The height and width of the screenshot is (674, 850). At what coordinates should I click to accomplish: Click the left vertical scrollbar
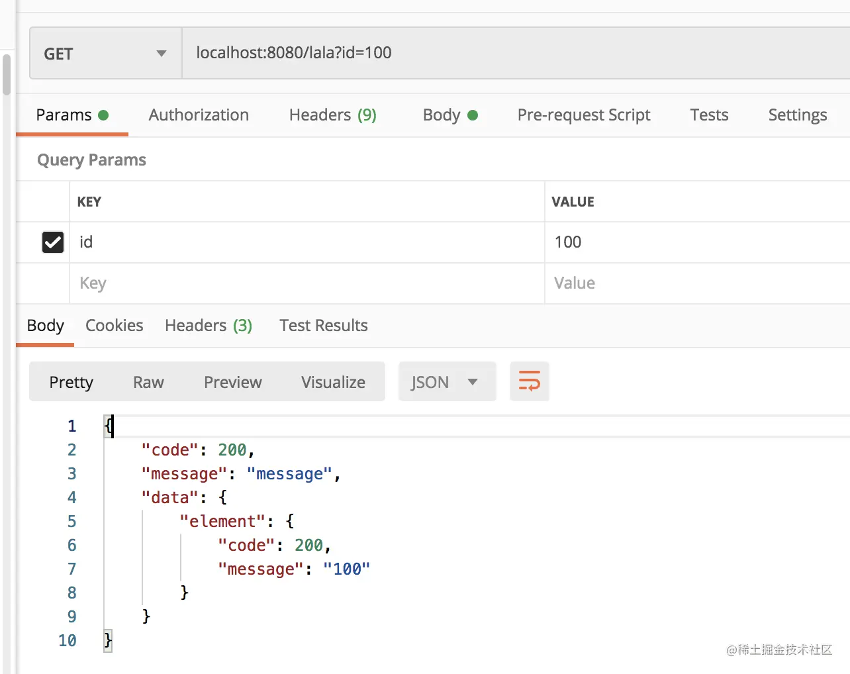[x=7, y=75]
